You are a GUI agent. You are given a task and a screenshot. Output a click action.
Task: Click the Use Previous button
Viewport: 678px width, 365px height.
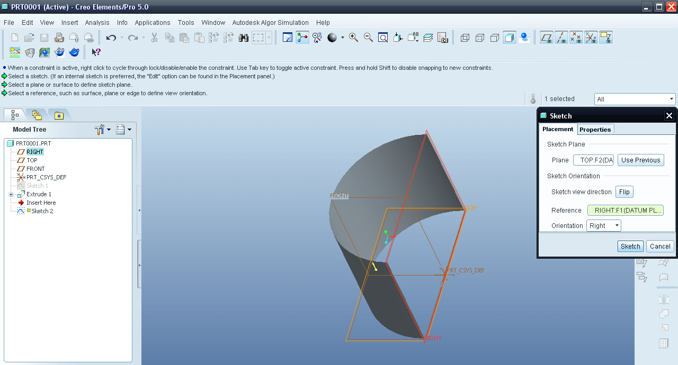(x=641, y=160)
